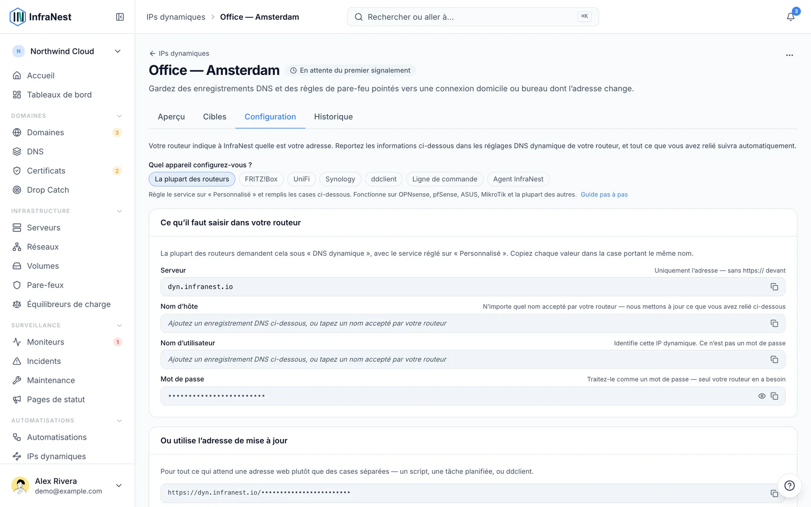Copy the update address URL
The width and height of the screenshot is (811, 507).
pyautogui.click(x=774, y=493)
